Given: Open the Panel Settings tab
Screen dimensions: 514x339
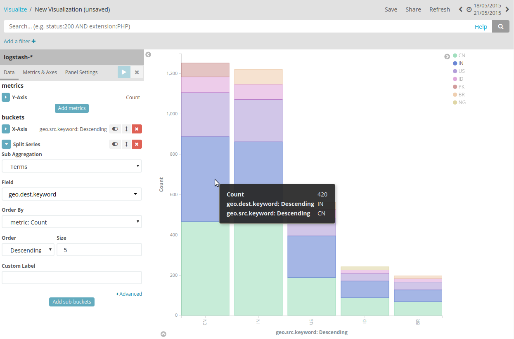Looking at the screenshot, I should (81, 72).
